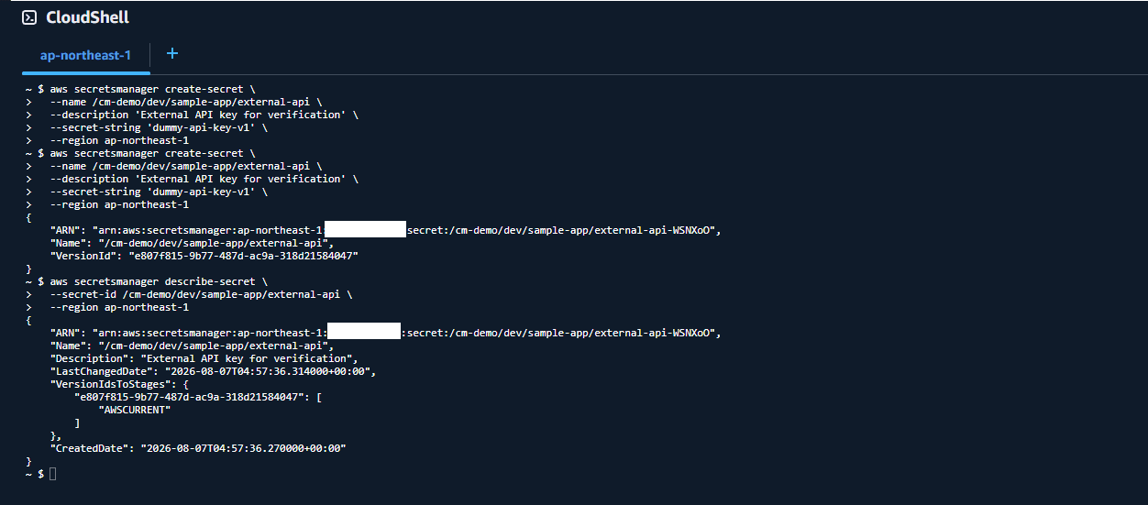Click the first create-secret command line

140,89
